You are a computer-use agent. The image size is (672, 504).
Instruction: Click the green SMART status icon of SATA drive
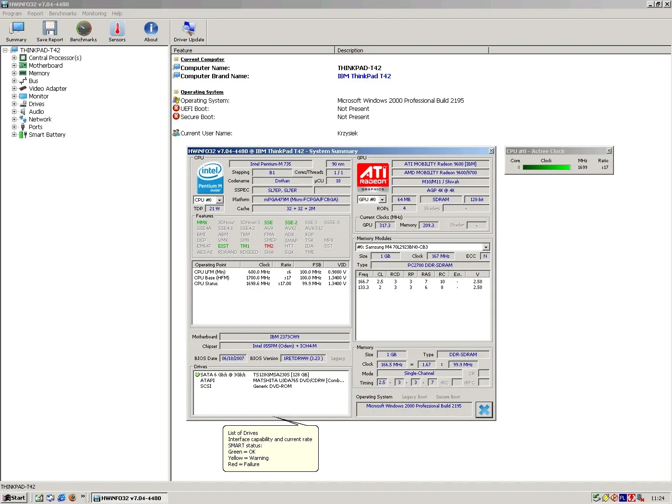[197, 374]
